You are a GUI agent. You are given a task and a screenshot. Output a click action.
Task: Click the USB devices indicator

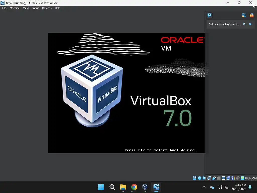214,178
